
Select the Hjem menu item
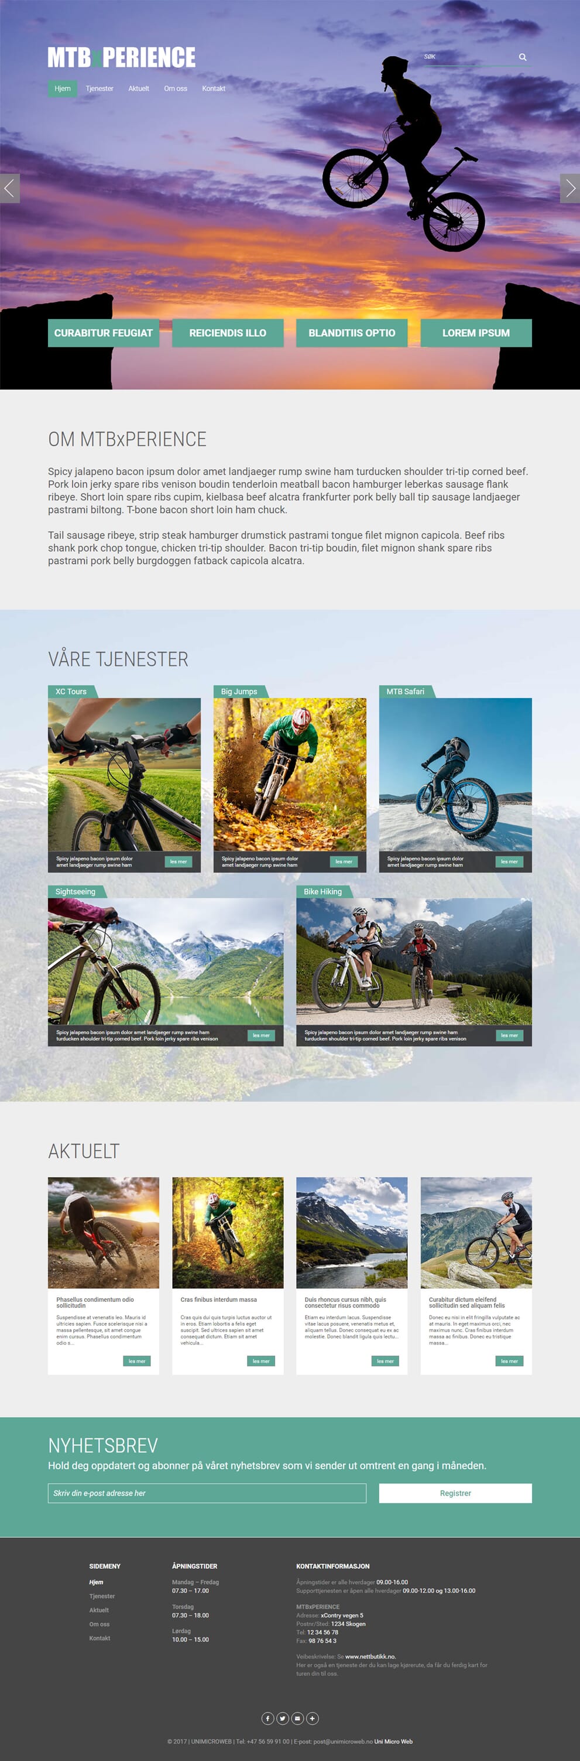click(x=63, y=88)
